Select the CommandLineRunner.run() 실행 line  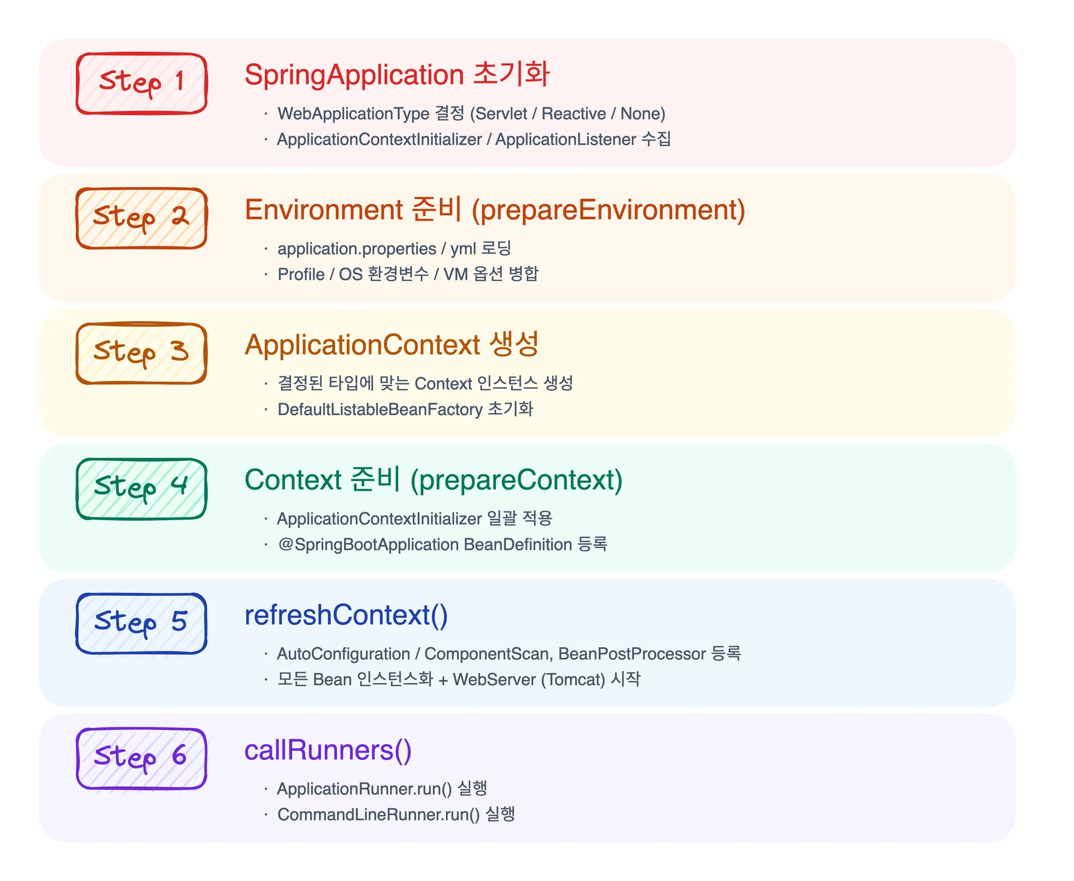pos(396,814)
